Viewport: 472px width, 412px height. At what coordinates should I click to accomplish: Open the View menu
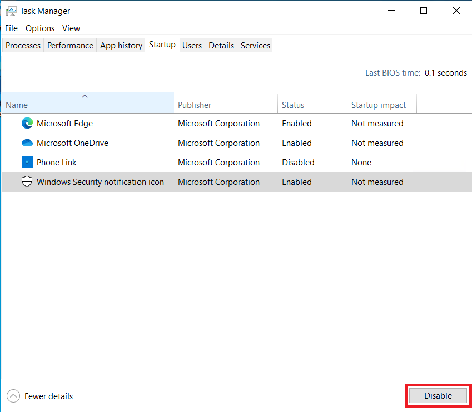click(71, 28)
